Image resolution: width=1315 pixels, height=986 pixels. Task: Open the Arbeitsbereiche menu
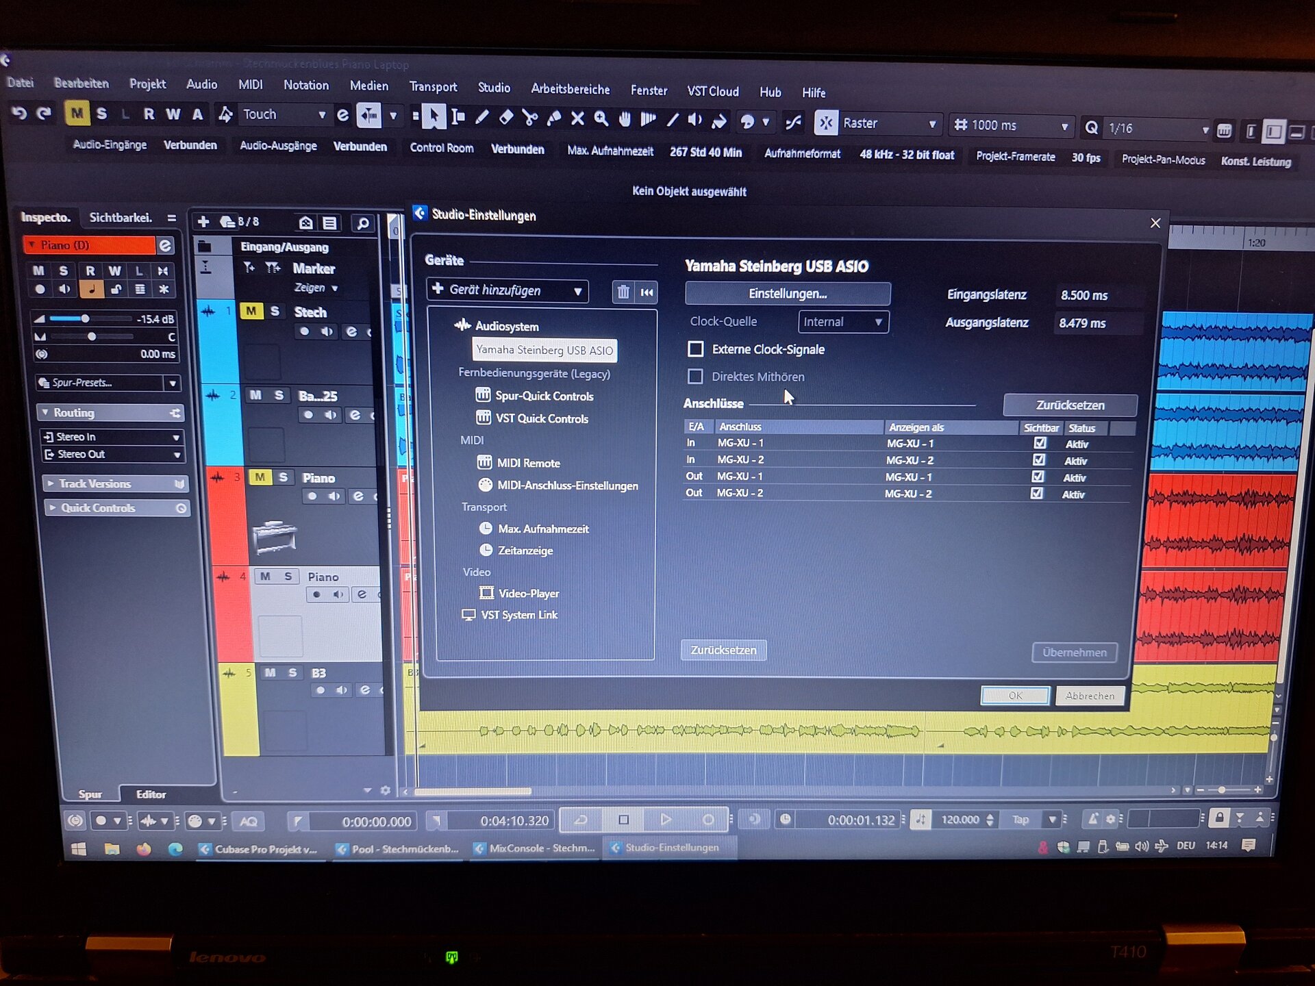(x=570, y=89)
